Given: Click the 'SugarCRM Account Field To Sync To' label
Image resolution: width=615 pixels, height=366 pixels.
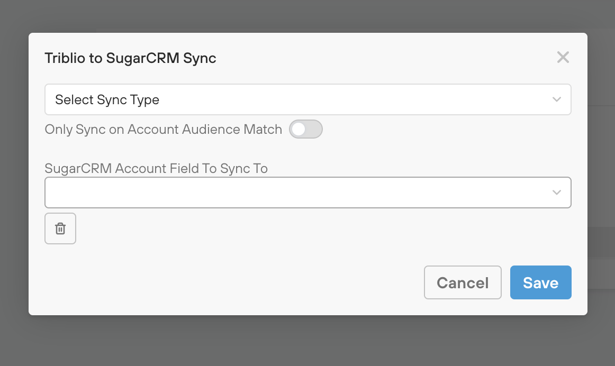Looking at the screenshot, I should pos(156,169).
